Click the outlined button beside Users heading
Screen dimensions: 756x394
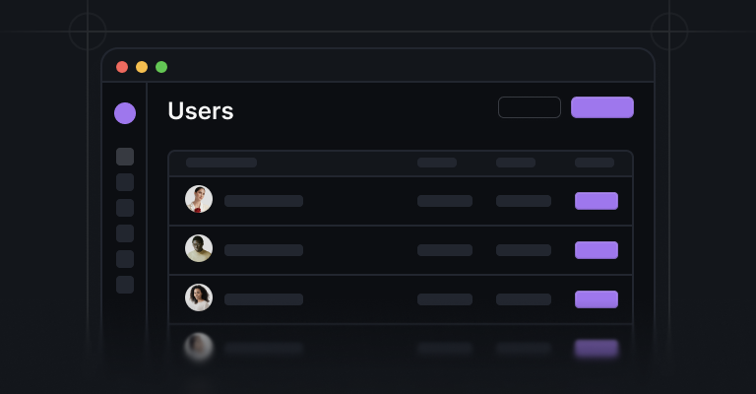click(530, 107)
